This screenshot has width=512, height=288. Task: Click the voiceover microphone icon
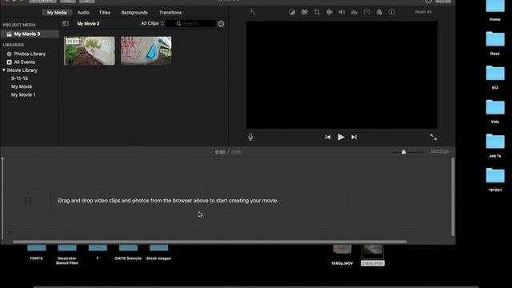tap(250, 137)
